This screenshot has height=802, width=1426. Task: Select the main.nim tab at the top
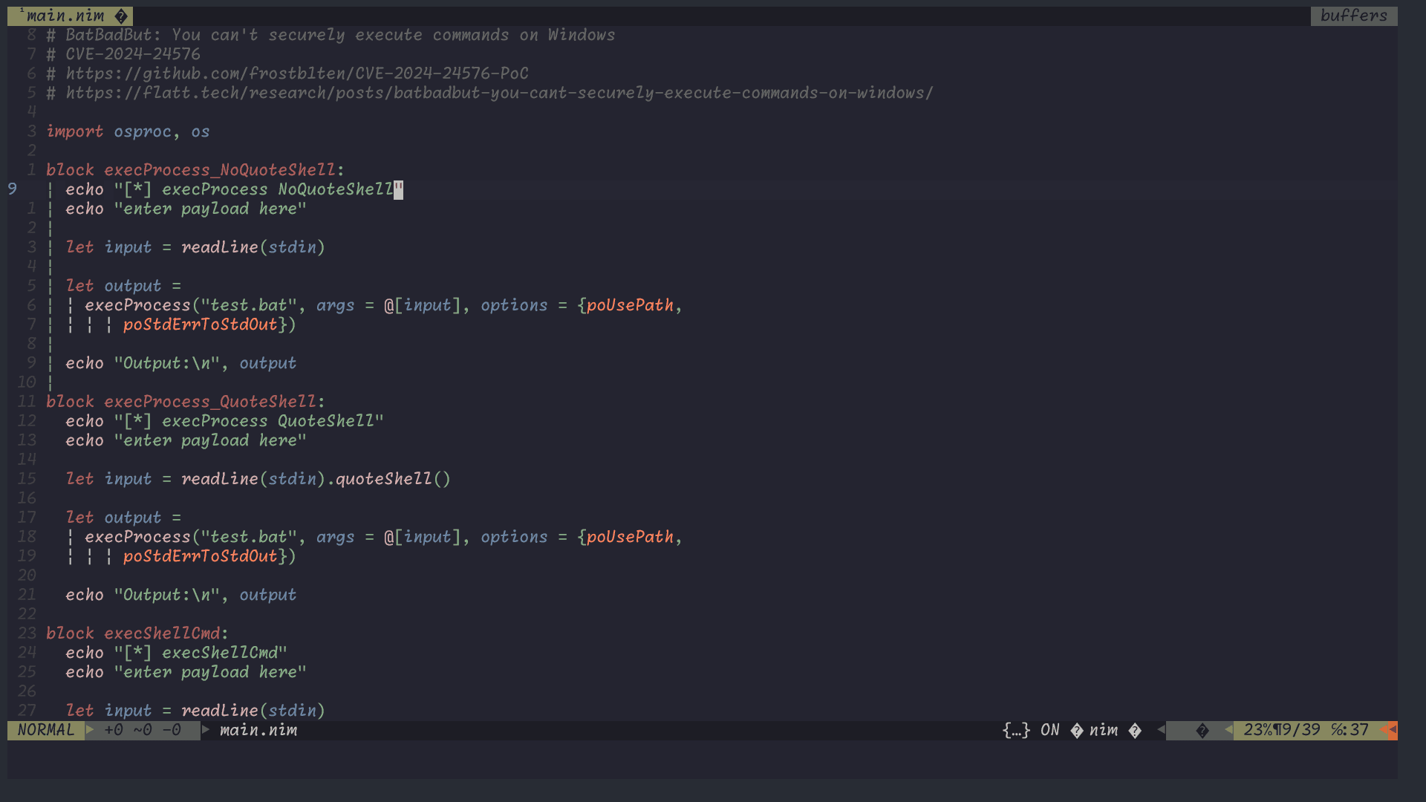[x=65, y=16]
